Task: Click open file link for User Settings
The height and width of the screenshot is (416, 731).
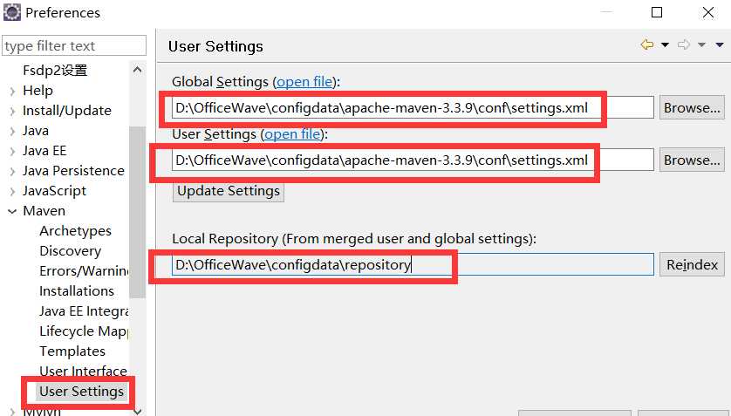Action: tap(292, 134)
